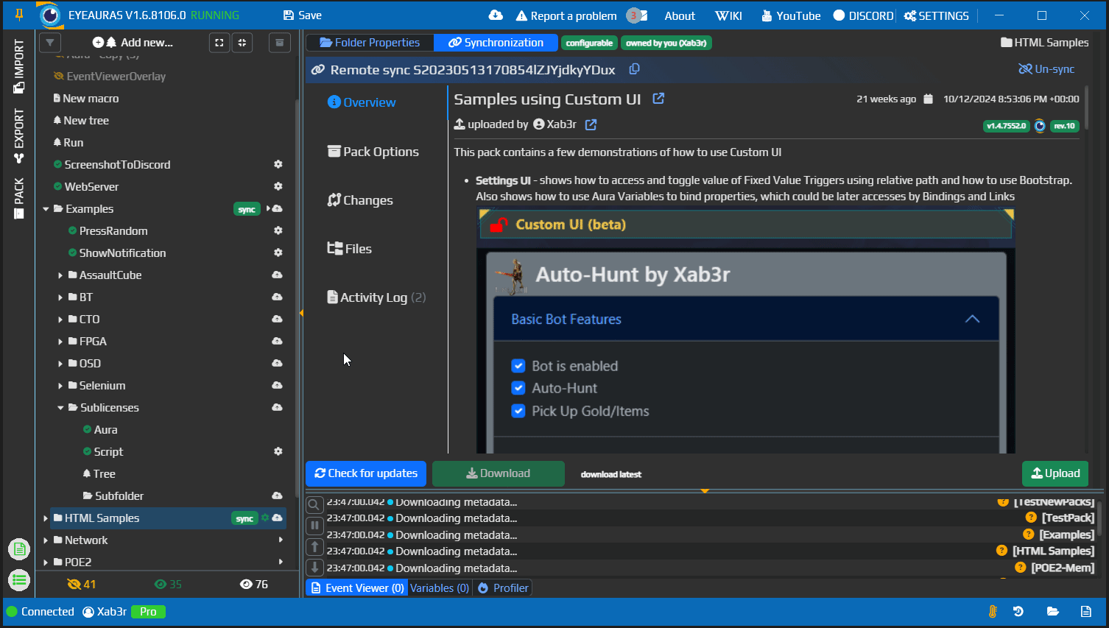
Task: Click the Check for updates button
Action: click(365, 473)
